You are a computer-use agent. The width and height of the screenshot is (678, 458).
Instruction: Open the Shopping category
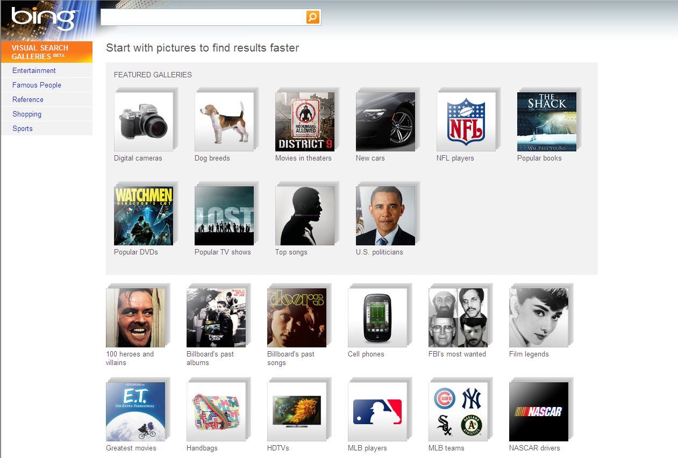click(x=27, y=114)
